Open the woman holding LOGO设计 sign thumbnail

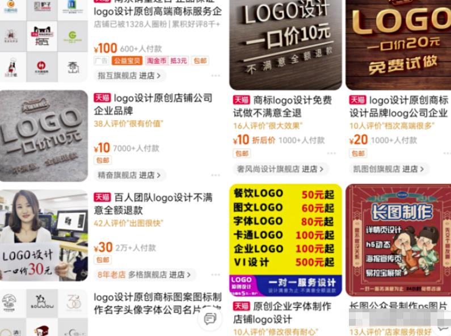pos(44,236)
